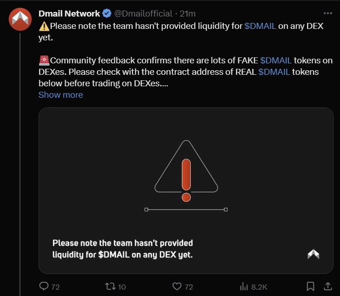Click the $DMAIL cashtag after the word REAL

point(274,72)
